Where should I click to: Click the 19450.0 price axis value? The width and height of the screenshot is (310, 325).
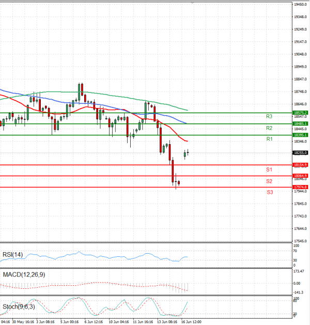[x=301, y=5]
